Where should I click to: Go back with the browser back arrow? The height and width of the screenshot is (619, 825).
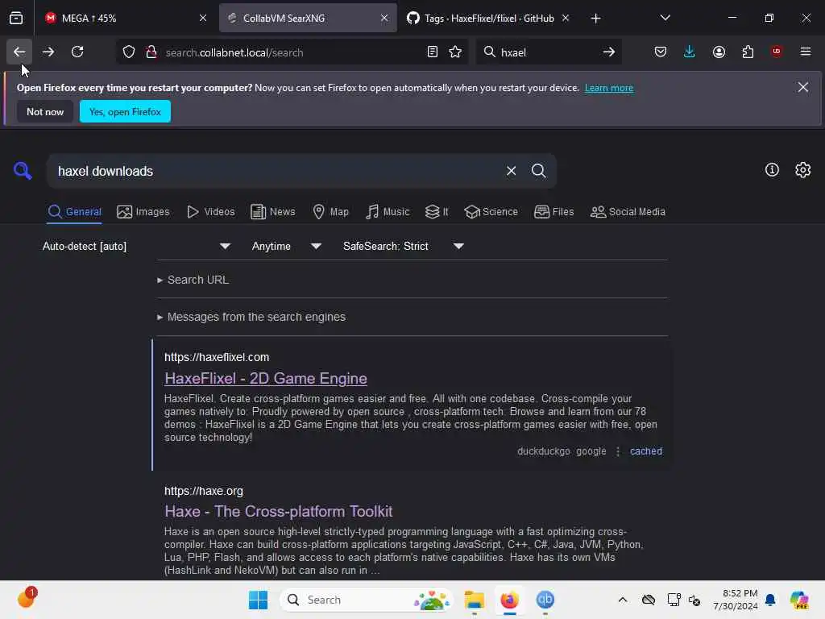[x=19, y=52]
